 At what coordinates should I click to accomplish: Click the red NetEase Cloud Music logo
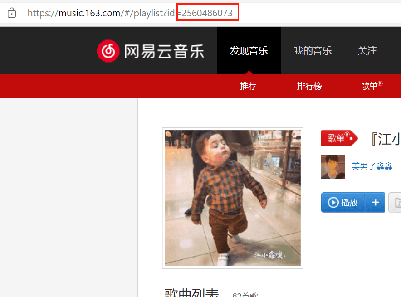[x=108, y=51]
